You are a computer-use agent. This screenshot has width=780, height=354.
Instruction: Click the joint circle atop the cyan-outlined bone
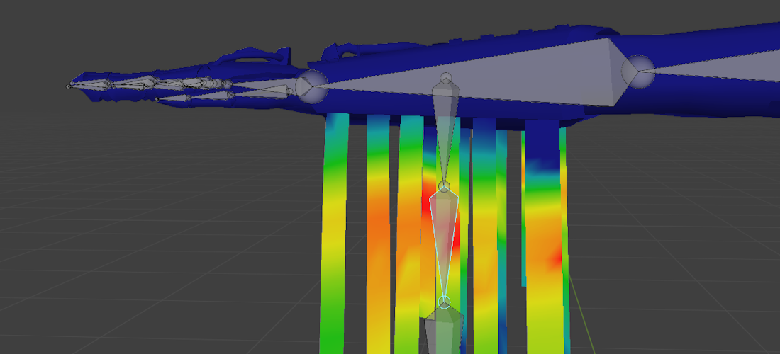(444, 186)
